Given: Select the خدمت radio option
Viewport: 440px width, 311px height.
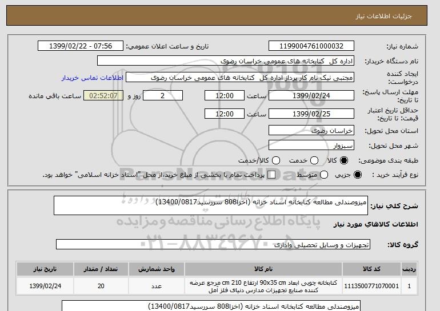Looking at the screenshot, I should (x=309, y=160).
